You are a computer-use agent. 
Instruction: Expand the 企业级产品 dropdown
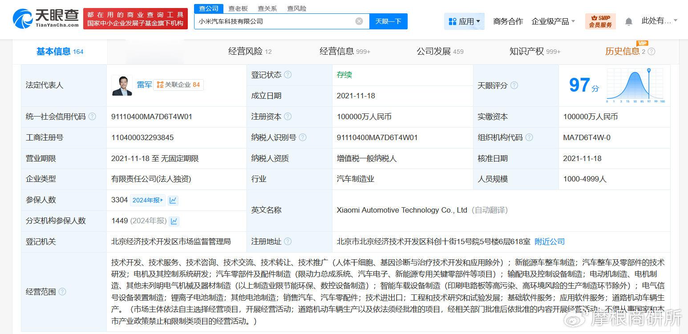554,21
